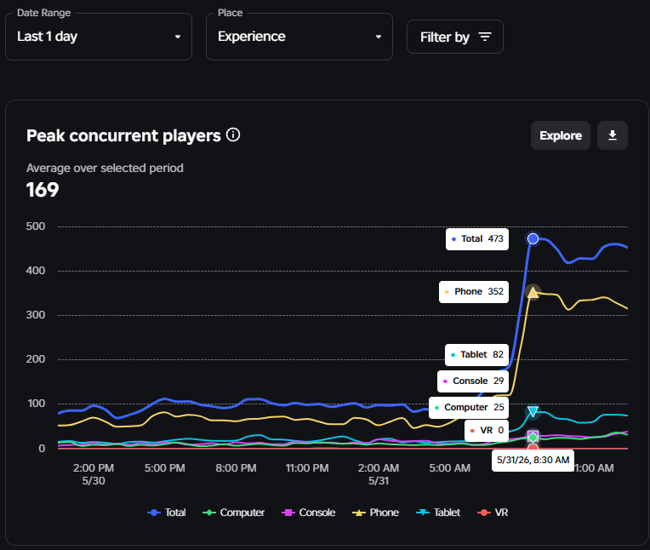The width and height of the screenshot is (650, 550).
Task: Toggle the Console series in legend
Action: [309, 513]
